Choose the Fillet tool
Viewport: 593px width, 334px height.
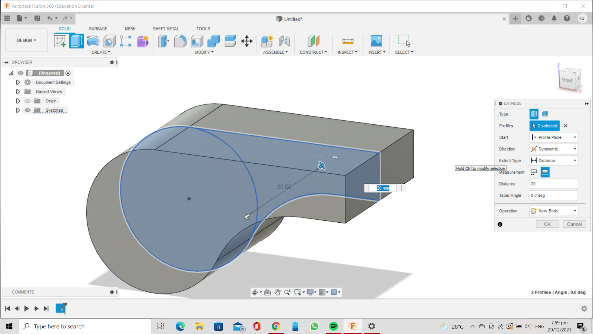(x=180, y=41)
